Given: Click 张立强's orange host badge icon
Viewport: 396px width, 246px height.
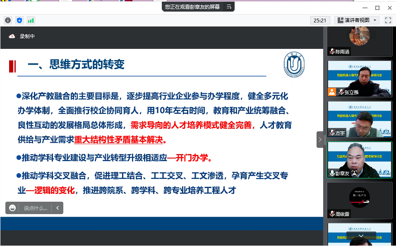Looking at the screenshot, I should coord(332,92).
